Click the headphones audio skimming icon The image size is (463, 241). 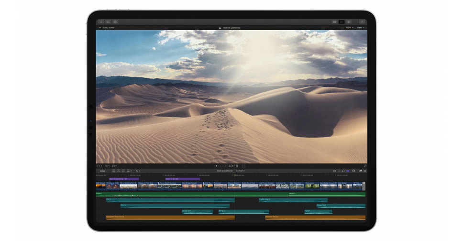[344, 171]
